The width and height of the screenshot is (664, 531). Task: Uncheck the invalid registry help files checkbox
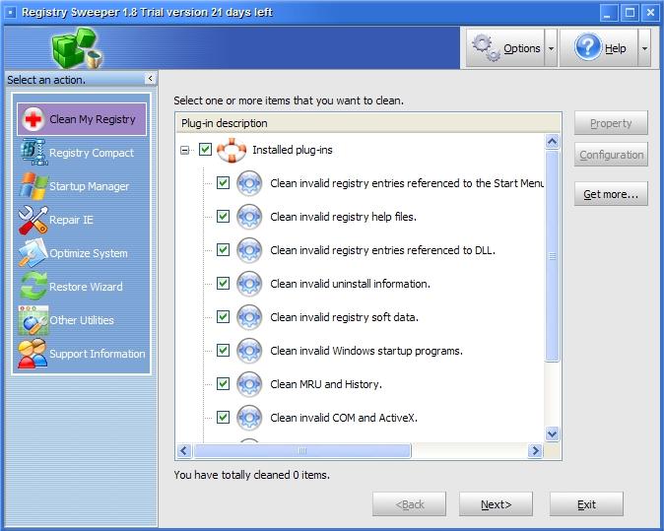[224, 217]
